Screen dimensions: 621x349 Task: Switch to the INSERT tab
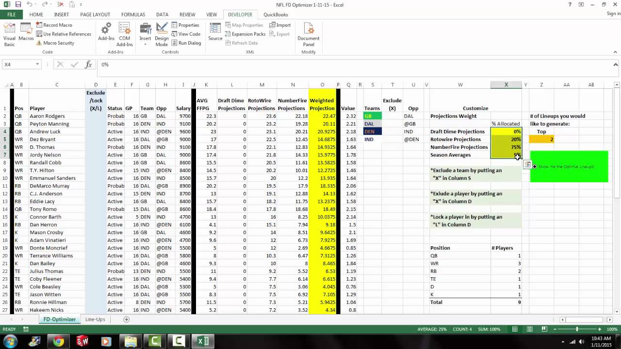coord(62,15)
